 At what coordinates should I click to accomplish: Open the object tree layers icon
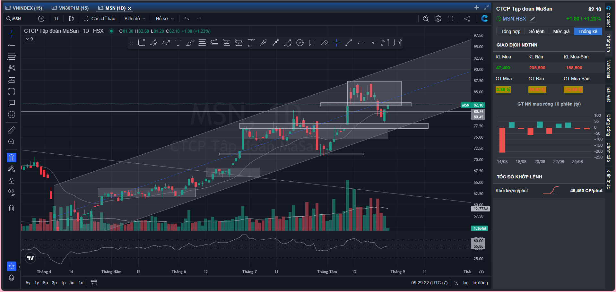pos(12,278)
